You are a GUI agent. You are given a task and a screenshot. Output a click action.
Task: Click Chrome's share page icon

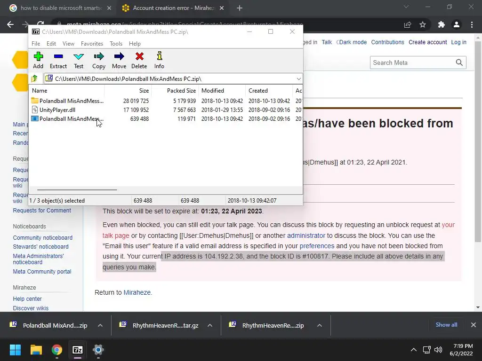click(408, 24)
